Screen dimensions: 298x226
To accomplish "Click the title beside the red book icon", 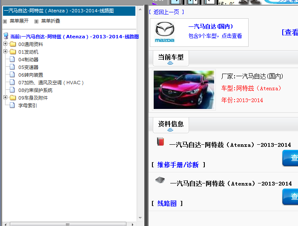I will point(230,145).
